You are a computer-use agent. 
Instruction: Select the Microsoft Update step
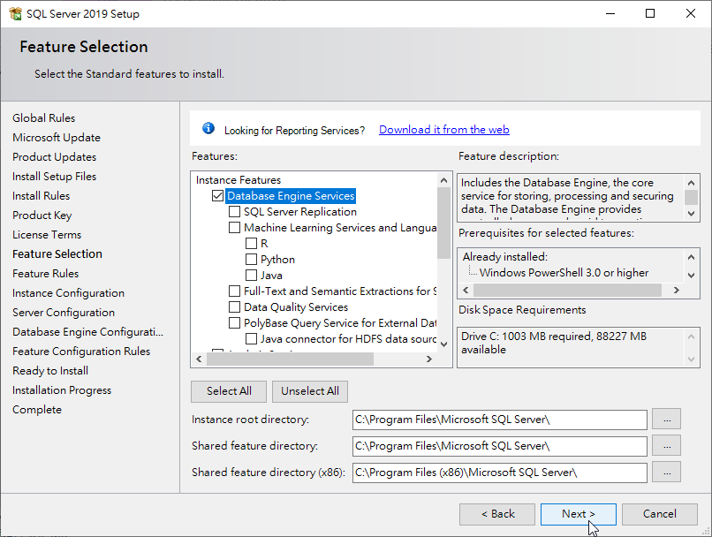(x=57, y=138)
